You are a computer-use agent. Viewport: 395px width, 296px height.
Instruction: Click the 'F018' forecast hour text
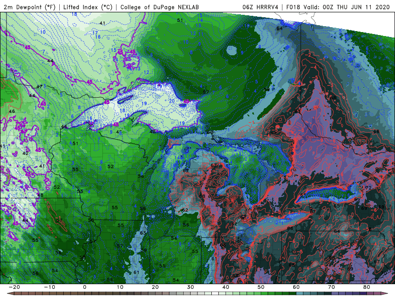pos(293,7)
